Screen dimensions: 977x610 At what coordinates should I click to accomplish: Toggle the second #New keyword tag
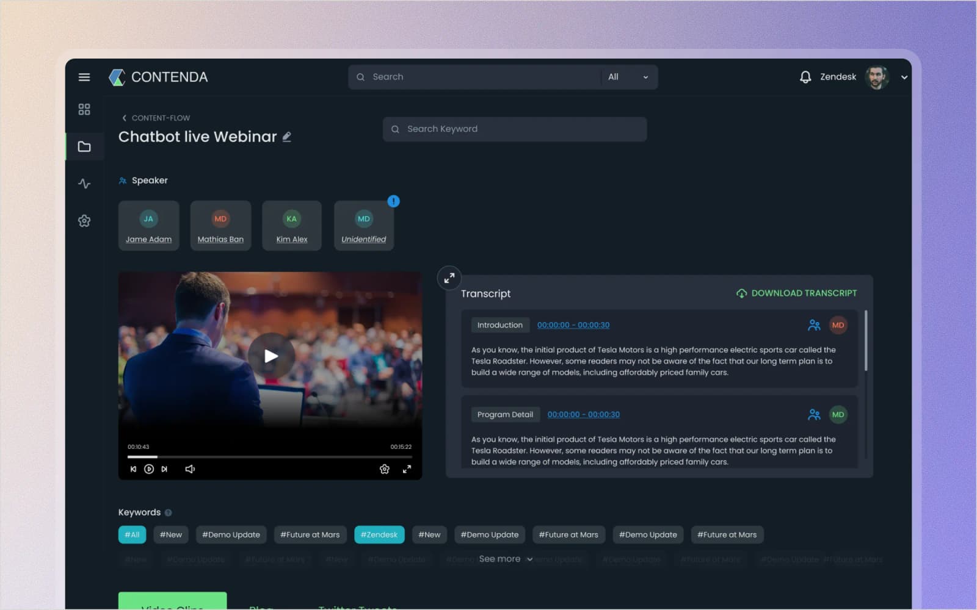(x=429, y=535)
